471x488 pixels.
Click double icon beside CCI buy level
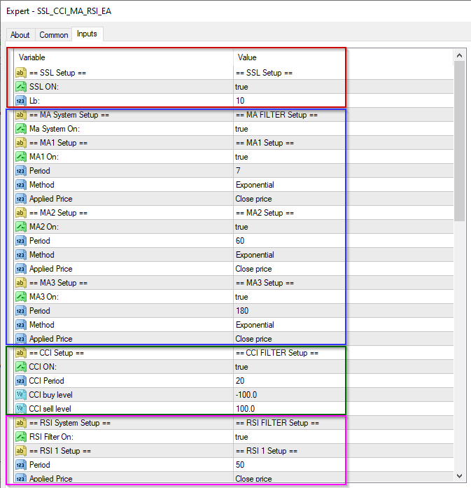(x=20, y=395)
